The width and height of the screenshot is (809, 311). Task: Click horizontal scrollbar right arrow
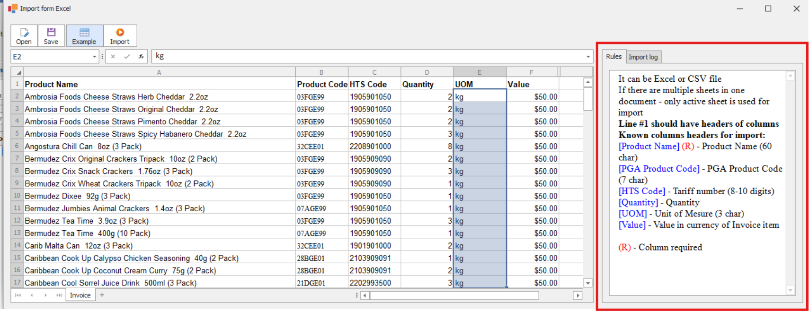point(578,295)
